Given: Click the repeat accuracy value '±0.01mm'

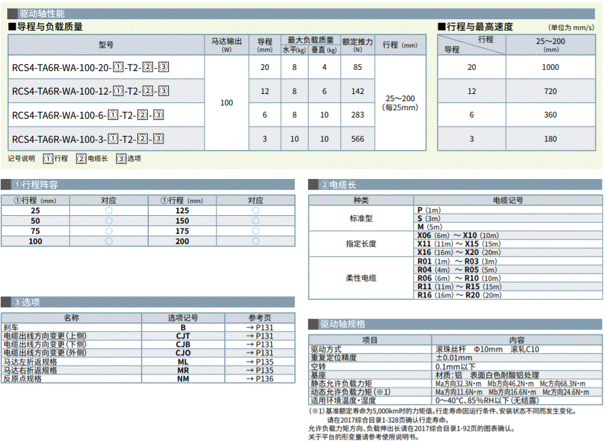Looking at the screenshot, I should point(454,358).
